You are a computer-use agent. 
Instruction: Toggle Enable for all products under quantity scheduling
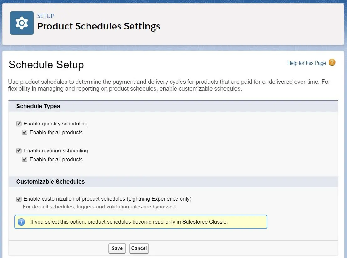(x=24, y=133)
